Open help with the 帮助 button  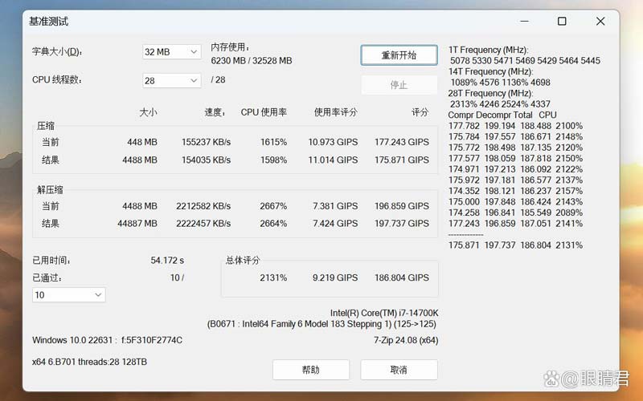coord(310,370)
